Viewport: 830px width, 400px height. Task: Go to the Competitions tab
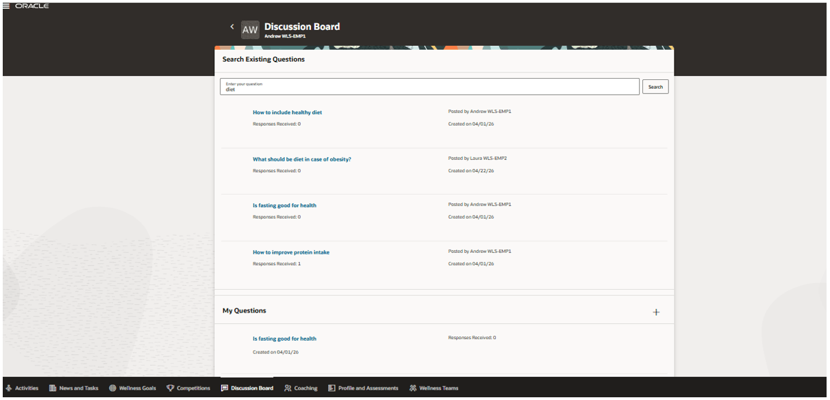189,388
